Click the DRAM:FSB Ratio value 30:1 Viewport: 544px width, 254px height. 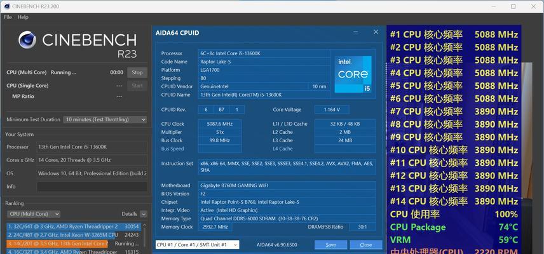pos(362,227)
